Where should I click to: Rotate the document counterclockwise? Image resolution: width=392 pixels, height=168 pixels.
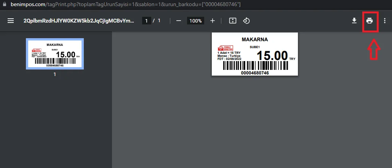[x=246, y=21]
